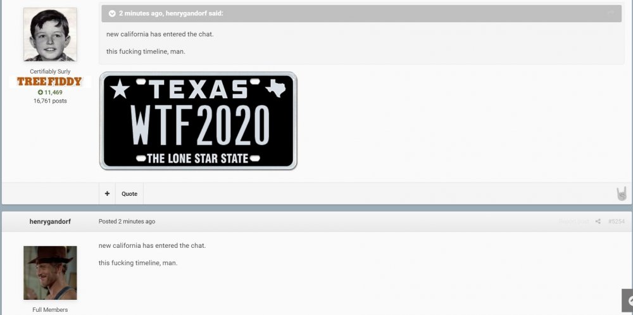Open the permalink #5254

[x=616, y=221]
